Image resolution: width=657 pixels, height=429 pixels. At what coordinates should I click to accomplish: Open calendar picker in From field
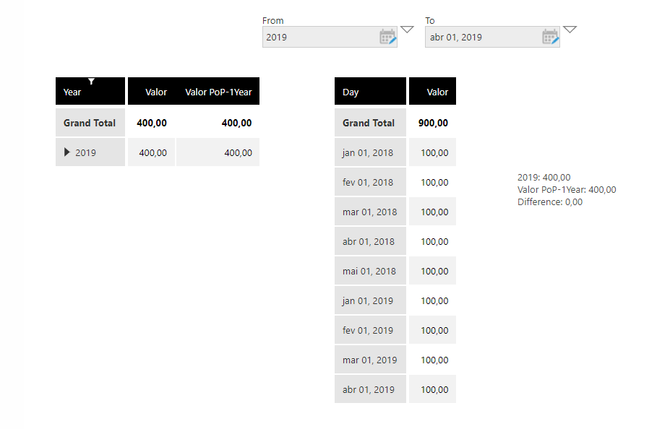coord(387,37)
